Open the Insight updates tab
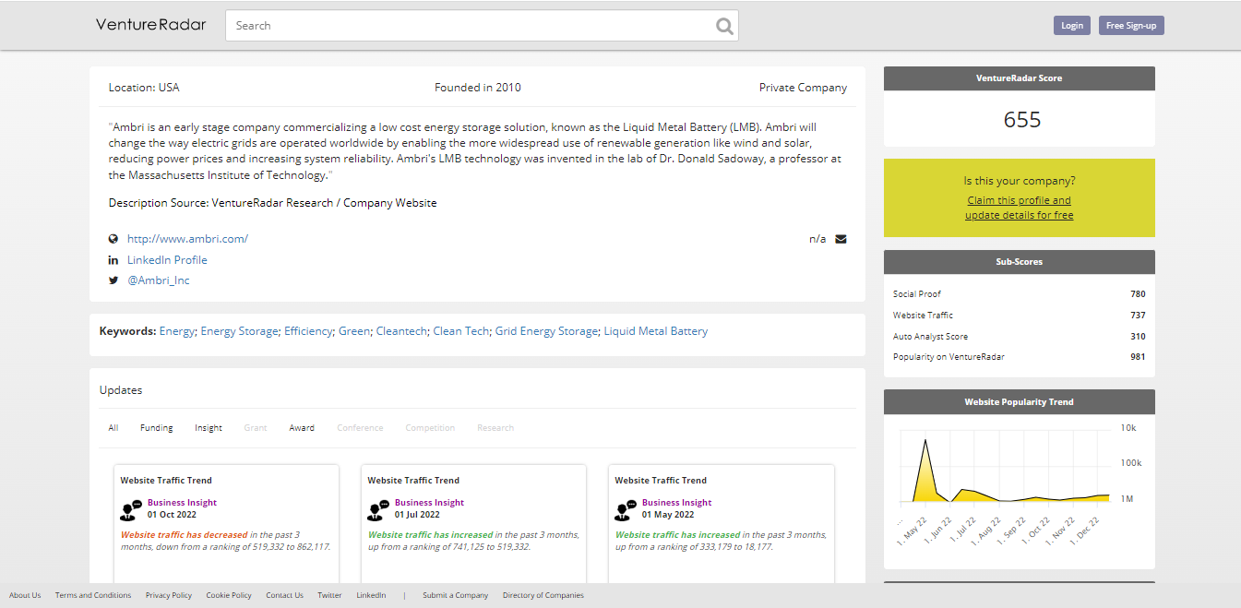This screenshot has height=608, width=1241. click(x=208, y=427)
